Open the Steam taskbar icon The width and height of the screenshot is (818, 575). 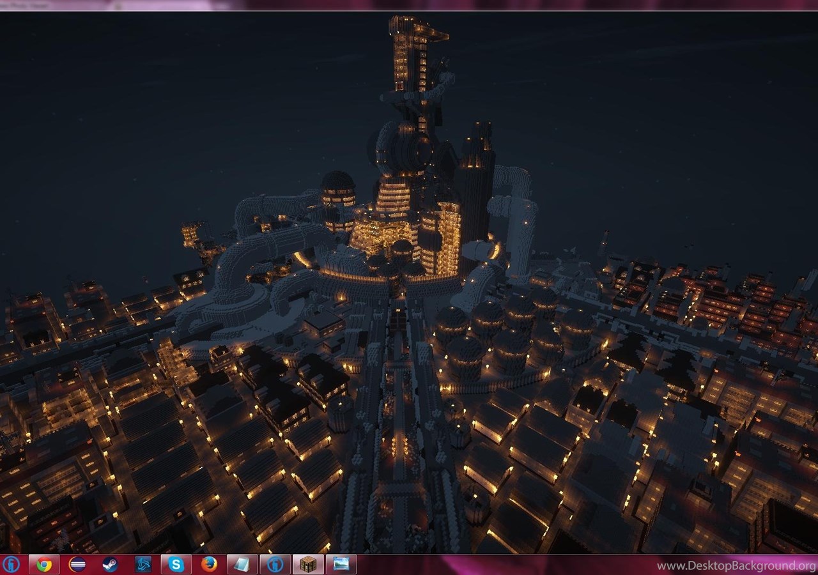110,564
